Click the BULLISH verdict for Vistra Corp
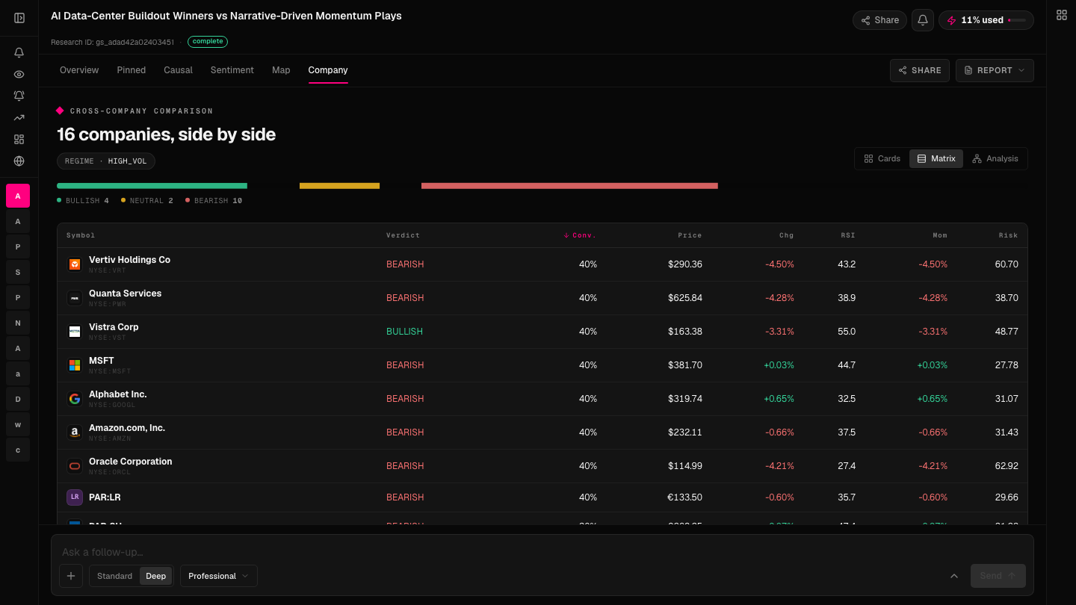This screenshot has height=605, width=1076. coord(404,332)
